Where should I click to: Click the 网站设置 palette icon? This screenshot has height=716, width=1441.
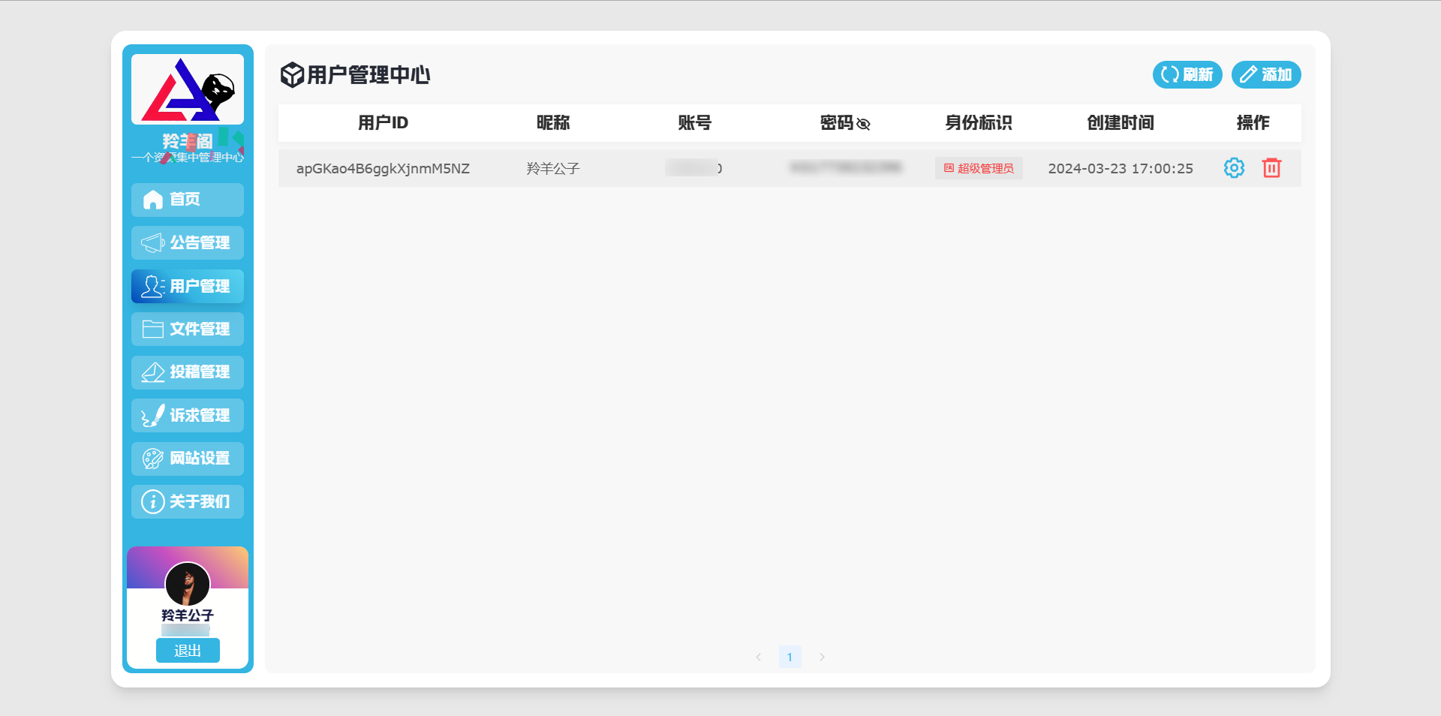[152, 459]
